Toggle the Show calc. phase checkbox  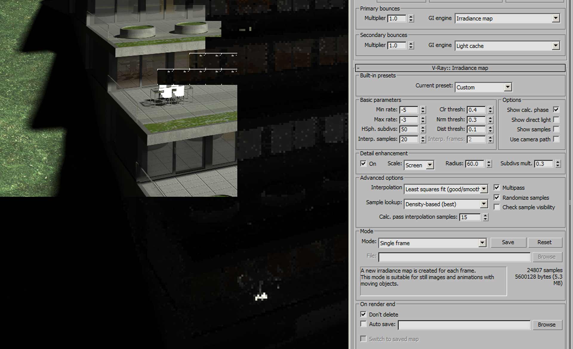pyautogui.click(x=556, y=109)
